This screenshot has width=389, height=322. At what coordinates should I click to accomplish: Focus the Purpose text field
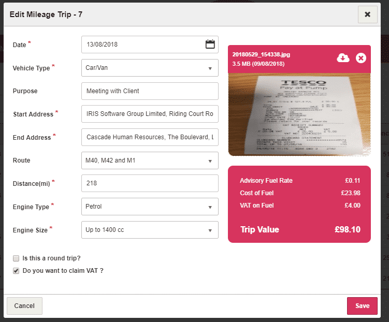click(150, 91)
